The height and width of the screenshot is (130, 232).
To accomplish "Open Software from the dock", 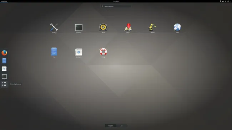I will [x=4, y=68].
